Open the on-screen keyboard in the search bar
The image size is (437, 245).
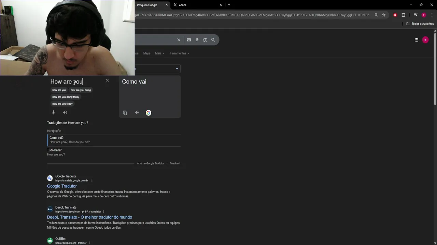pyautogui.click(x=189, y=40)
